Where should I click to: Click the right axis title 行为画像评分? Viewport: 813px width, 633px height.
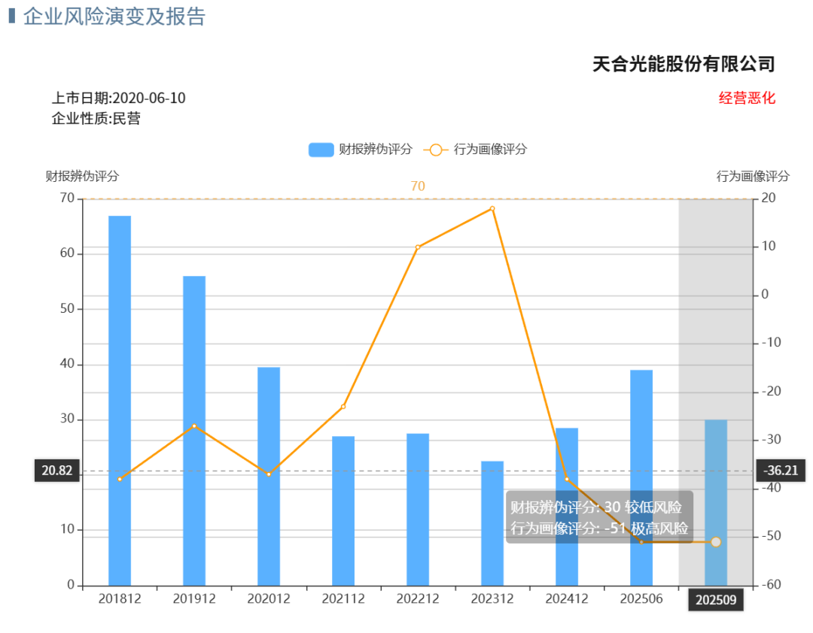(x=753, y=176)
